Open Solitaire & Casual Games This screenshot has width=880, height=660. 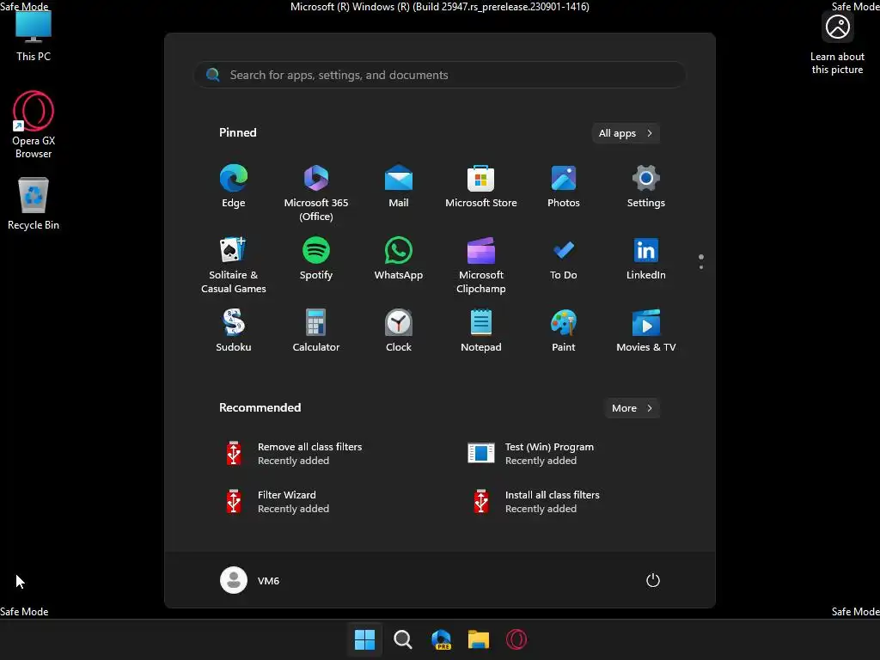coord(234,266)
